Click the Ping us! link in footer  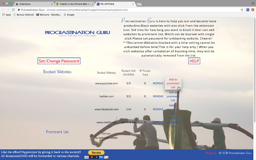[211, 153]
